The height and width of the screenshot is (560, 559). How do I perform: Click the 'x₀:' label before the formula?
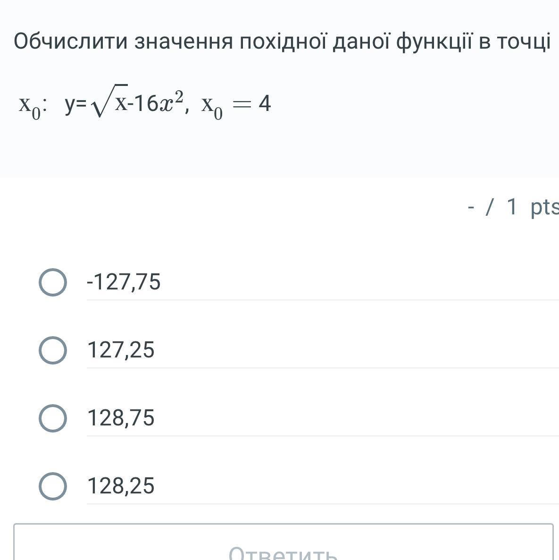32,105
